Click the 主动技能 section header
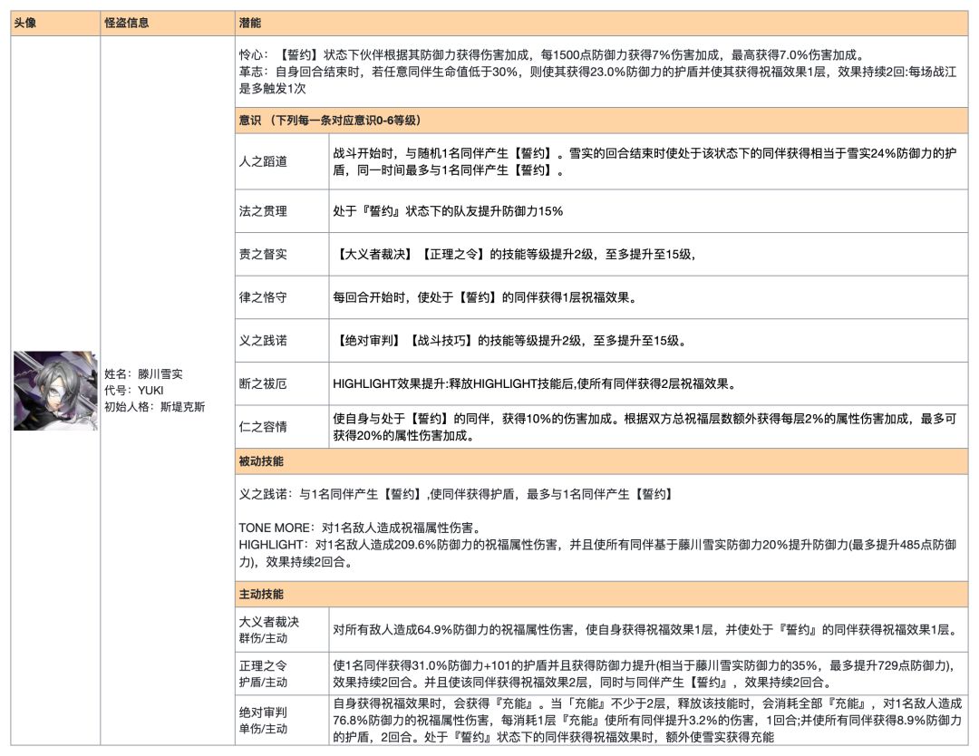This screenshot has width=979, height=756. (x=601, y=595)
